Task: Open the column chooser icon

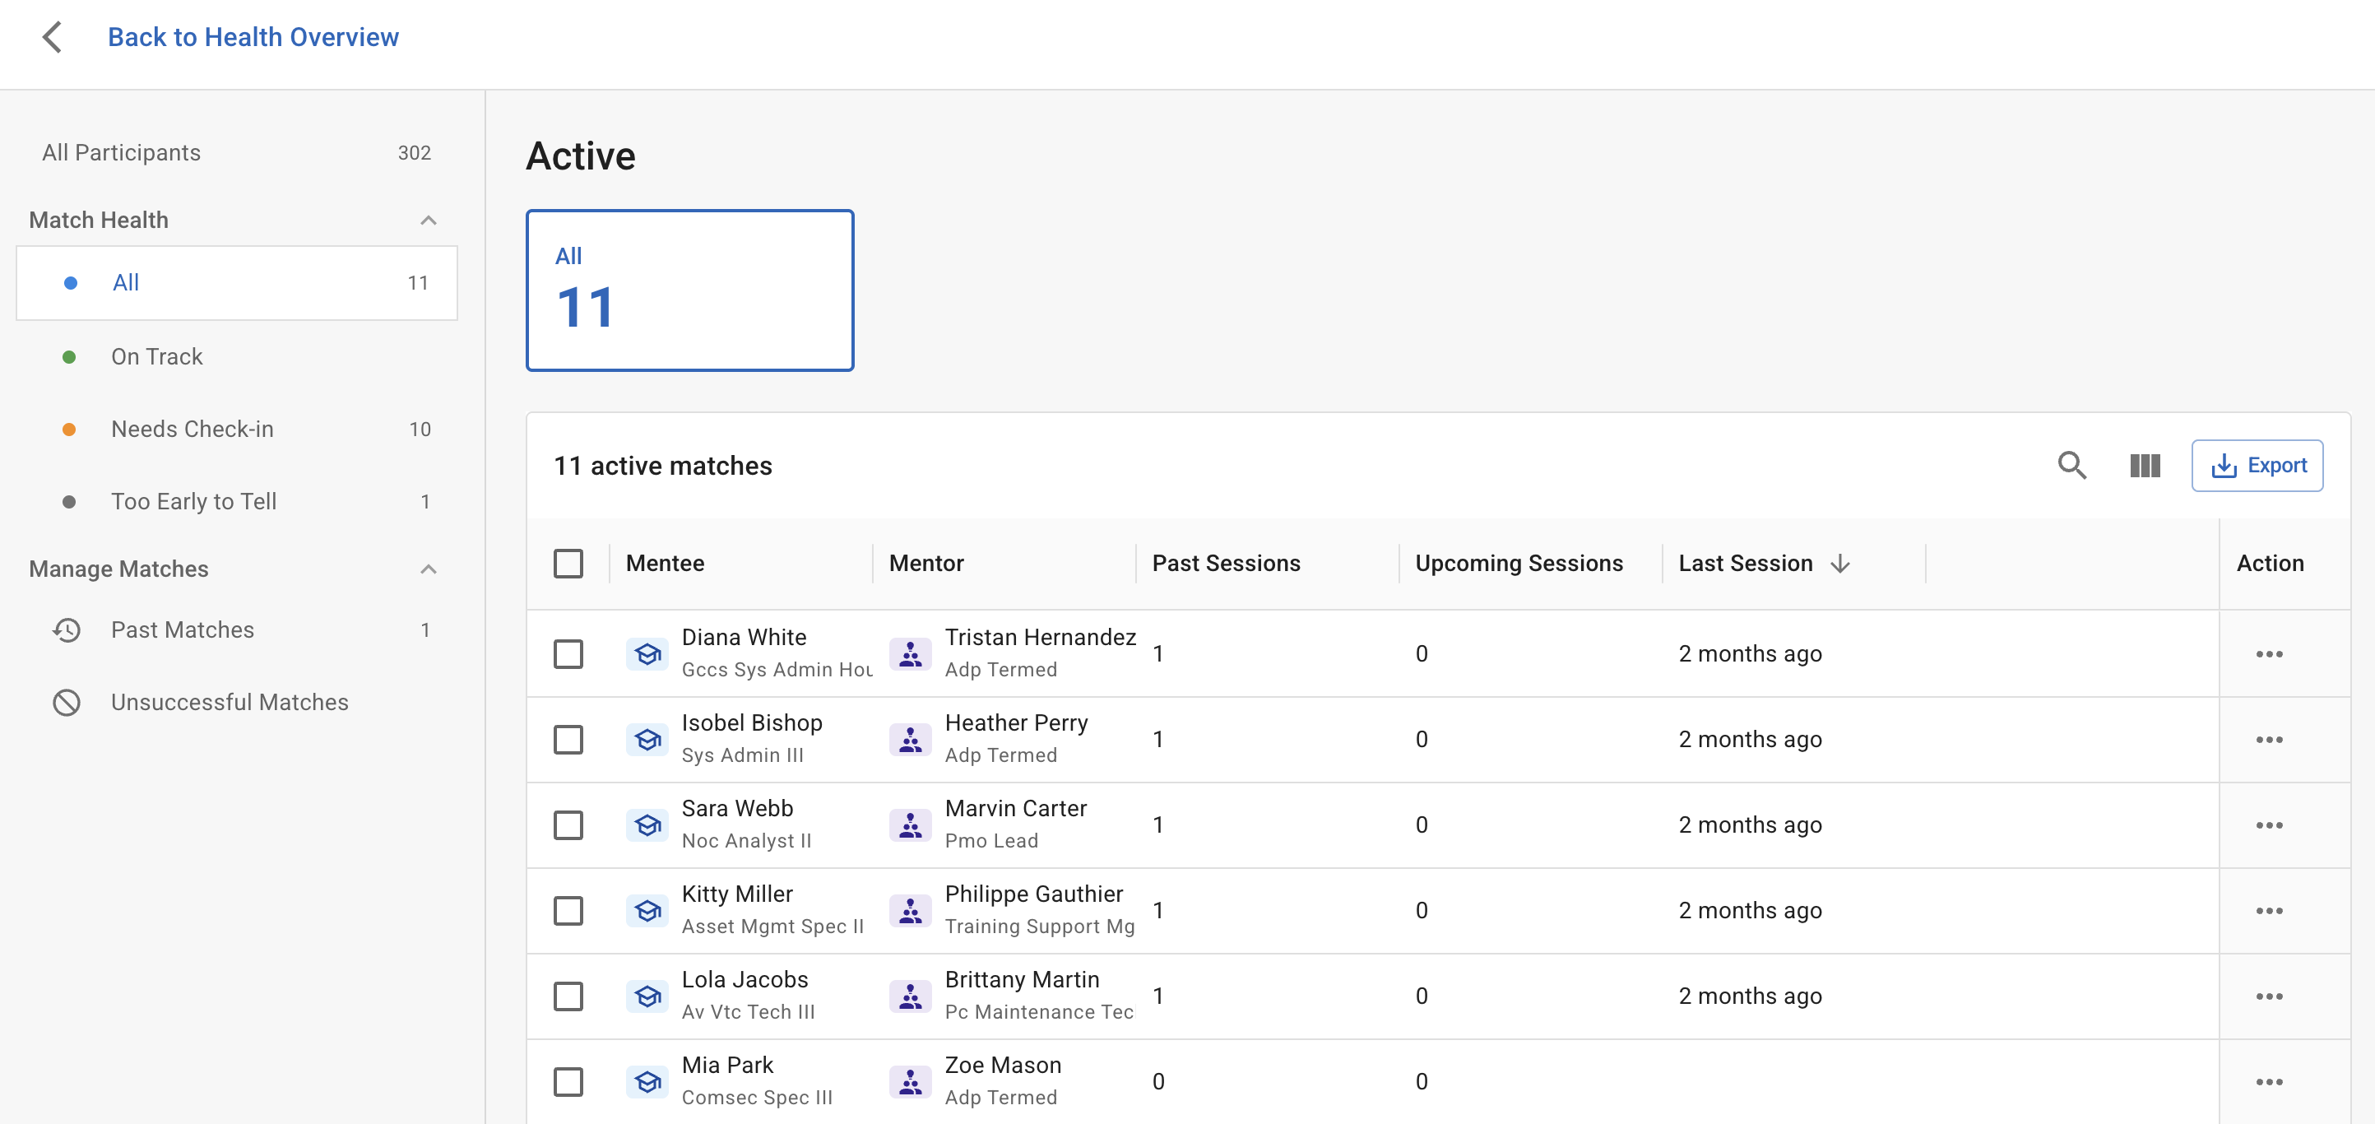Action: coord(2144,466)
